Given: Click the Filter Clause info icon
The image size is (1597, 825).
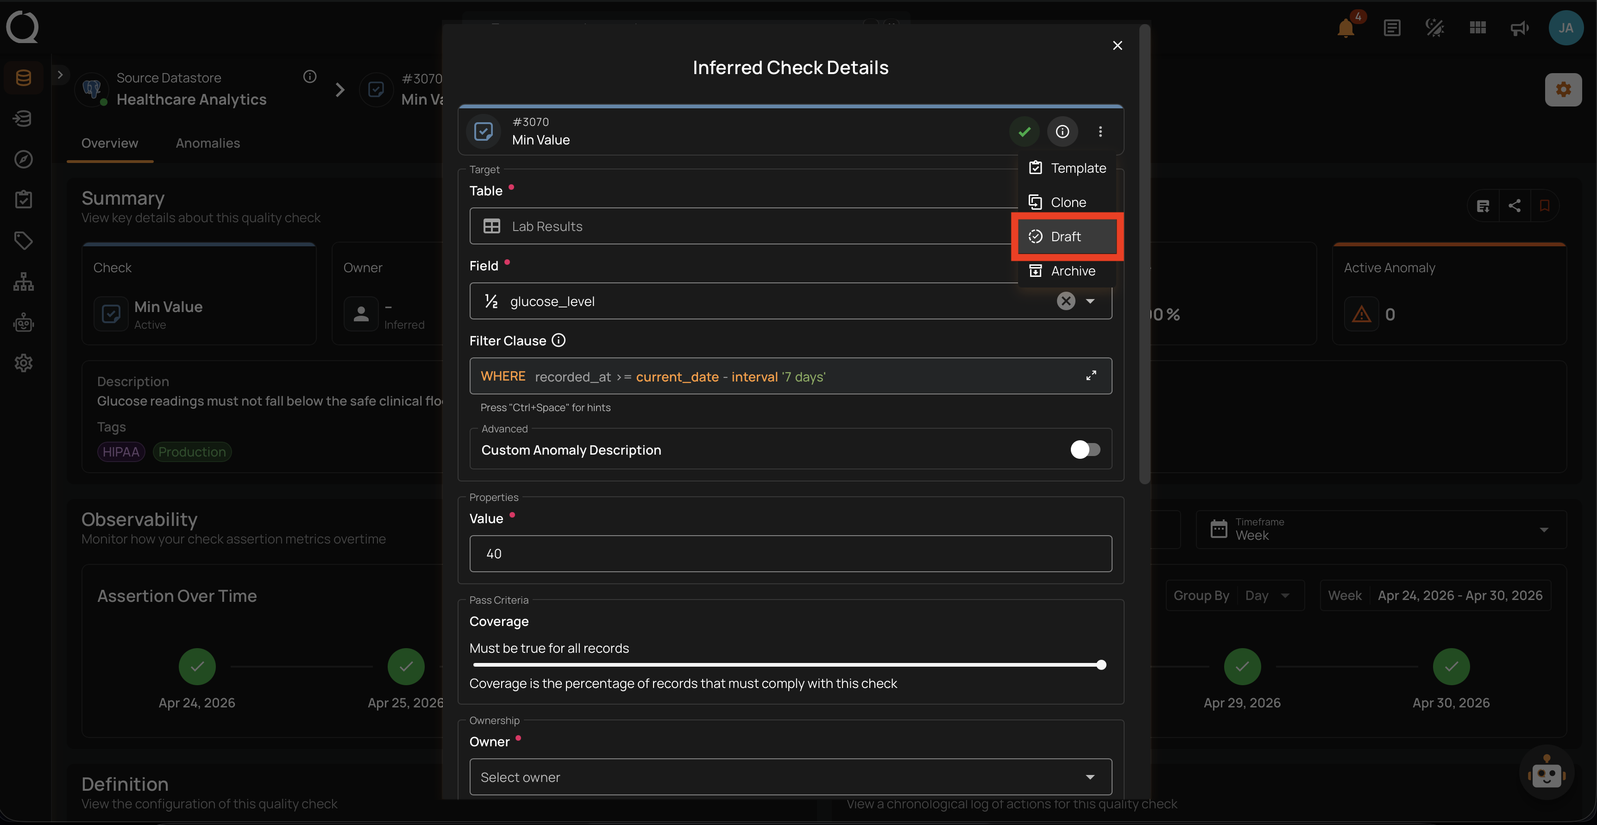Looking at the screenshot, I should pos(558,340).
